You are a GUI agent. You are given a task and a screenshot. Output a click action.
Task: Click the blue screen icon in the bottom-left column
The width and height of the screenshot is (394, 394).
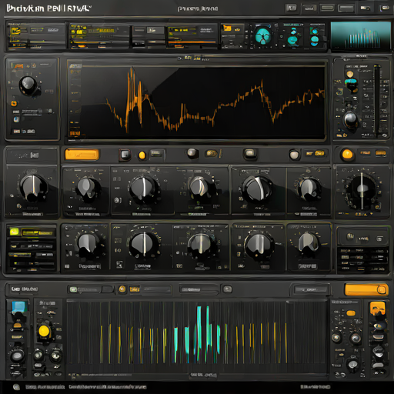tap(18, 307)
